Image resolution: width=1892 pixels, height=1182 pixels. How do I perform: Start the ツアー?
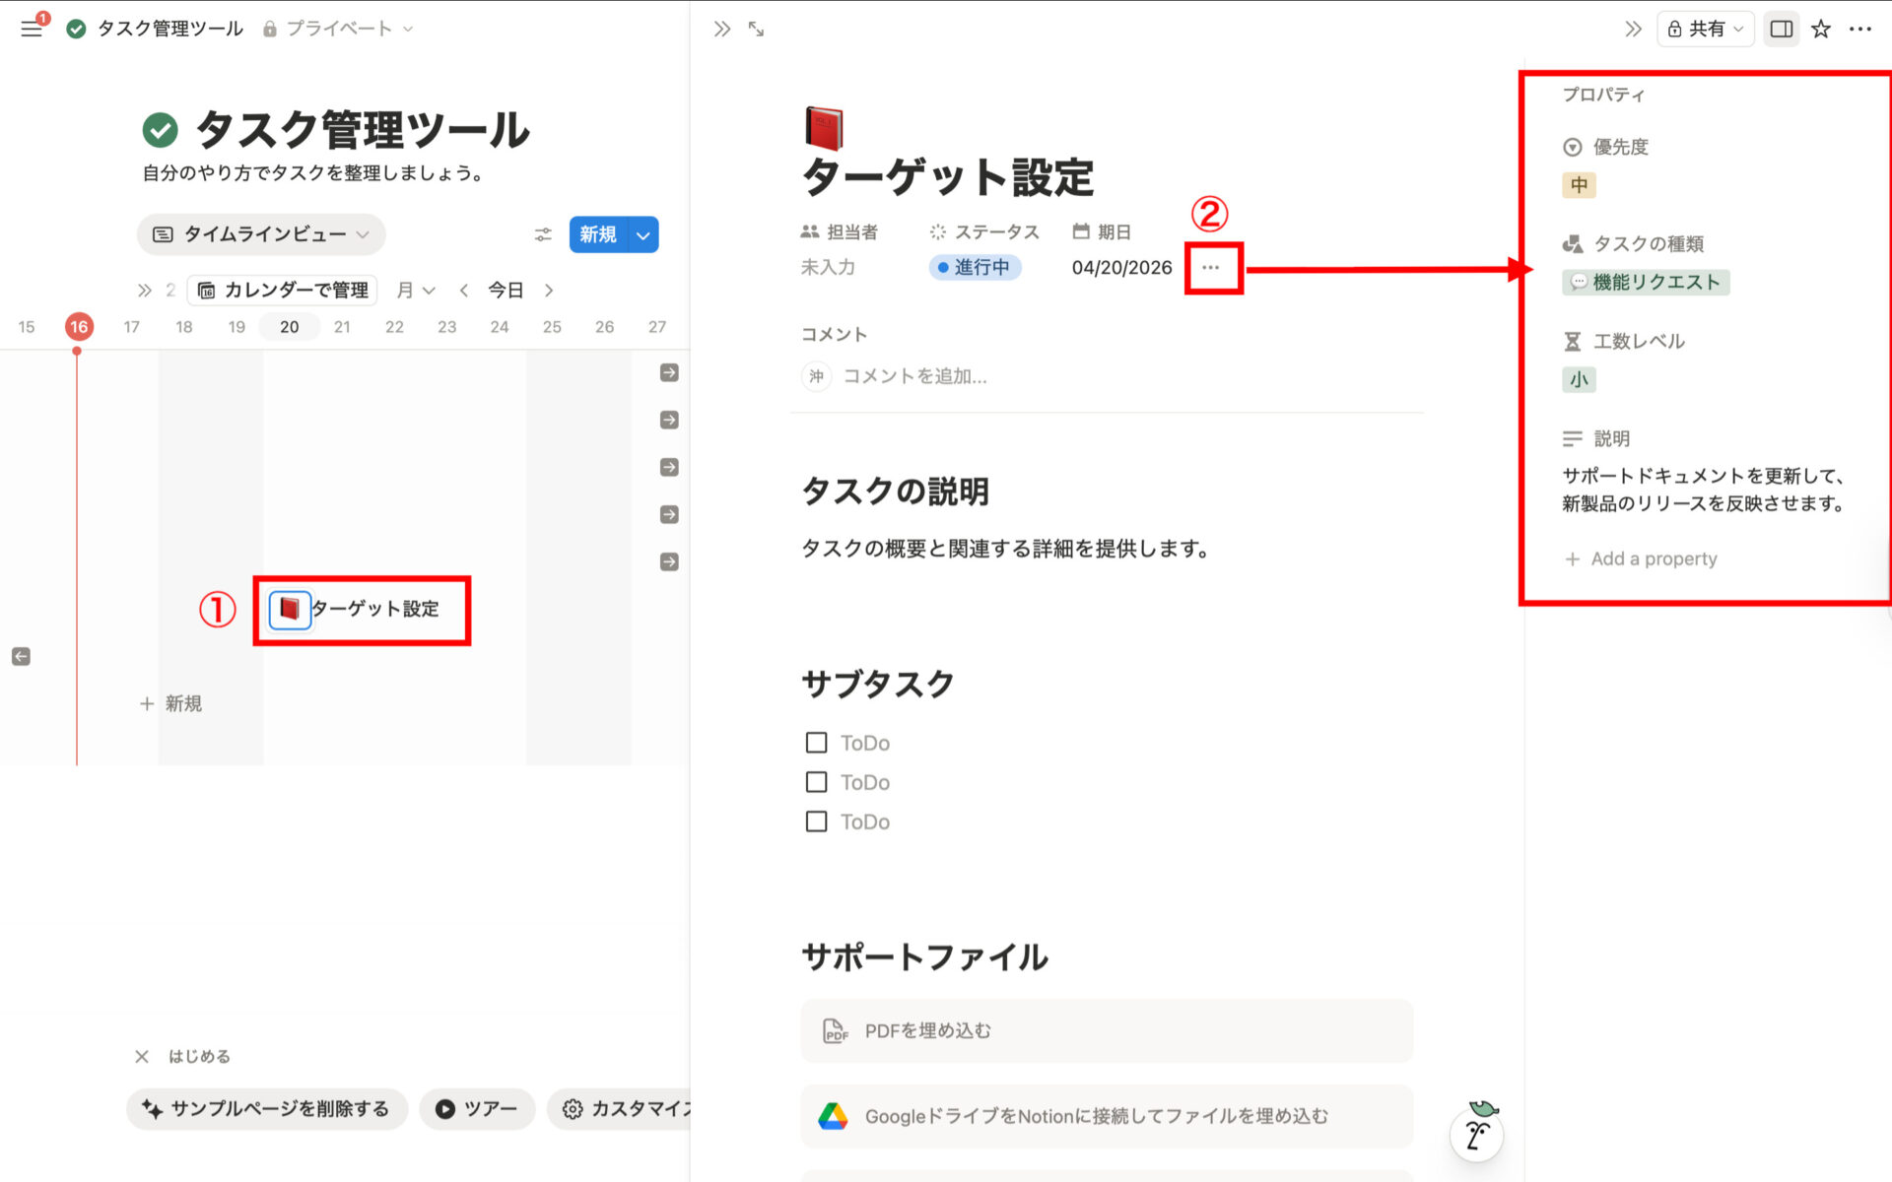pos(477,1109)
